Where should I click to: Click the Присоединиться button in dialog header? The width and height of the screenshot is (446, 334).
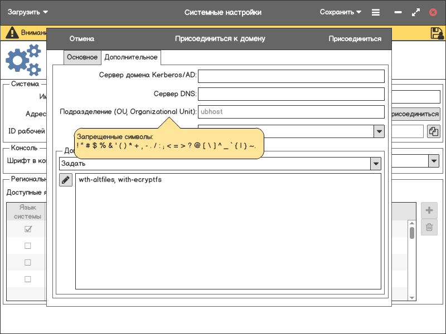(x=355, y=39)
